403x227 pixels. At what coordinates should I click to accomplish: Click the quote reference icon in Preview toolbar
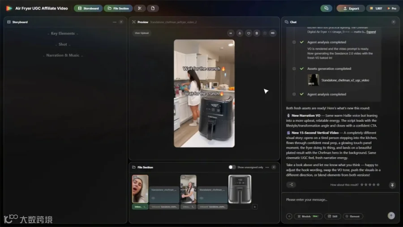point(231,33)
